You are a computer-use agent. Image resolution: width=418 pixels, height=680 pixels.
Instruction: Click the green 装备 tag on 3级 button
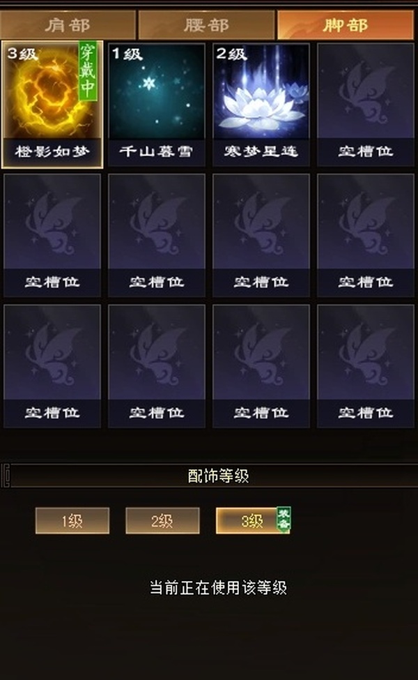(x=284, y=520)
